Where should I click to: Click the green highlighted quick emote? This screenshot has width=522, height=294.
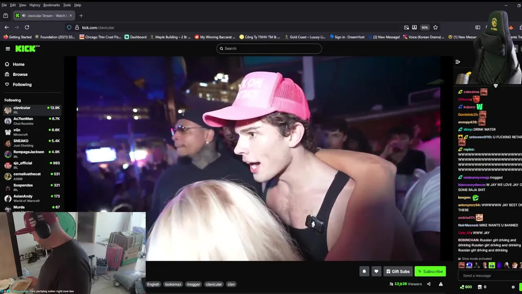tap(492, 265)
